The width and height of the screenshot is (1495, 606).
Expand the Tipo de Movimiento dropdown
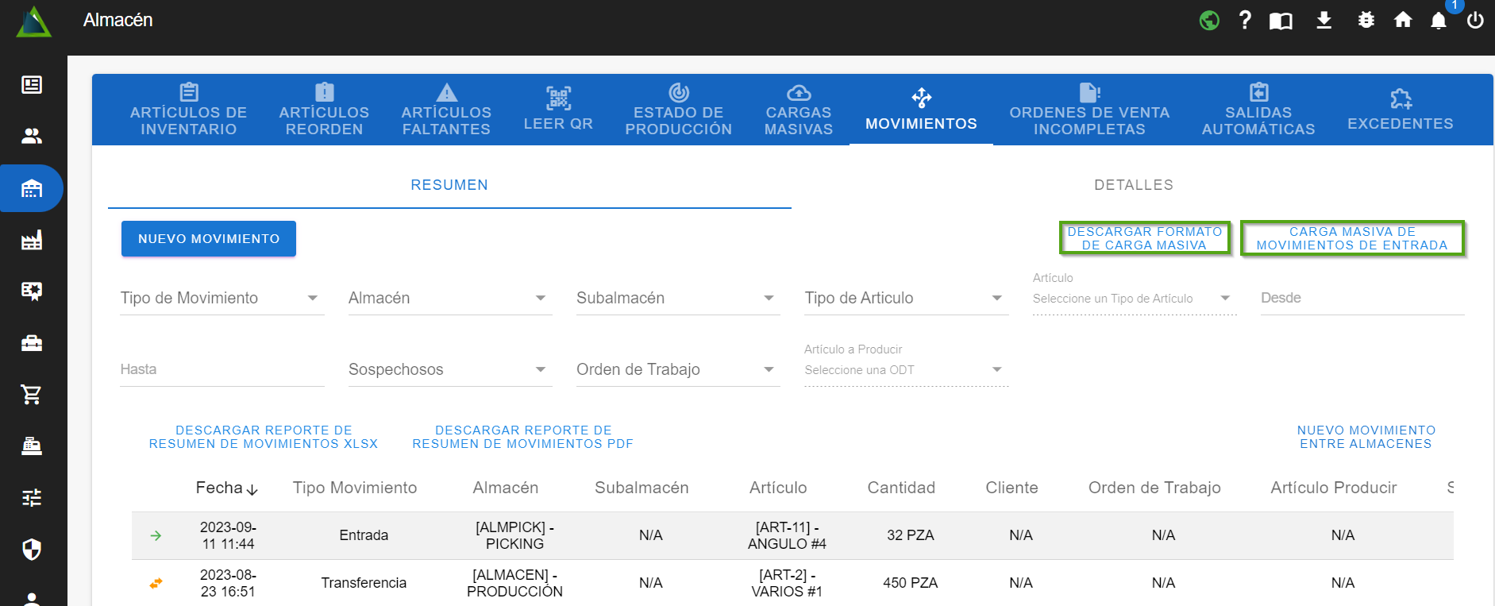pyautogui.click(x=222, y=299)
